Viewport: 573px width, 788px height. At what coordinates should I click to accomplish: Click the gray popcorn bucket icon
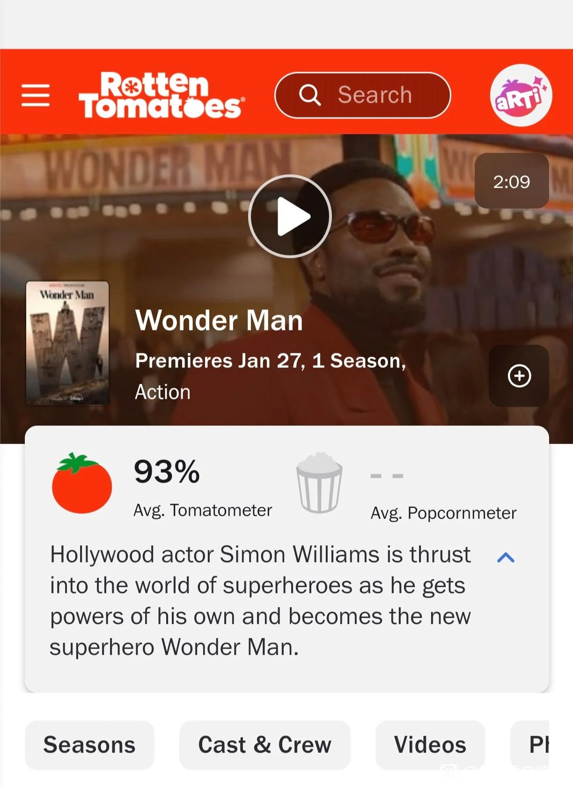(319, 482)
